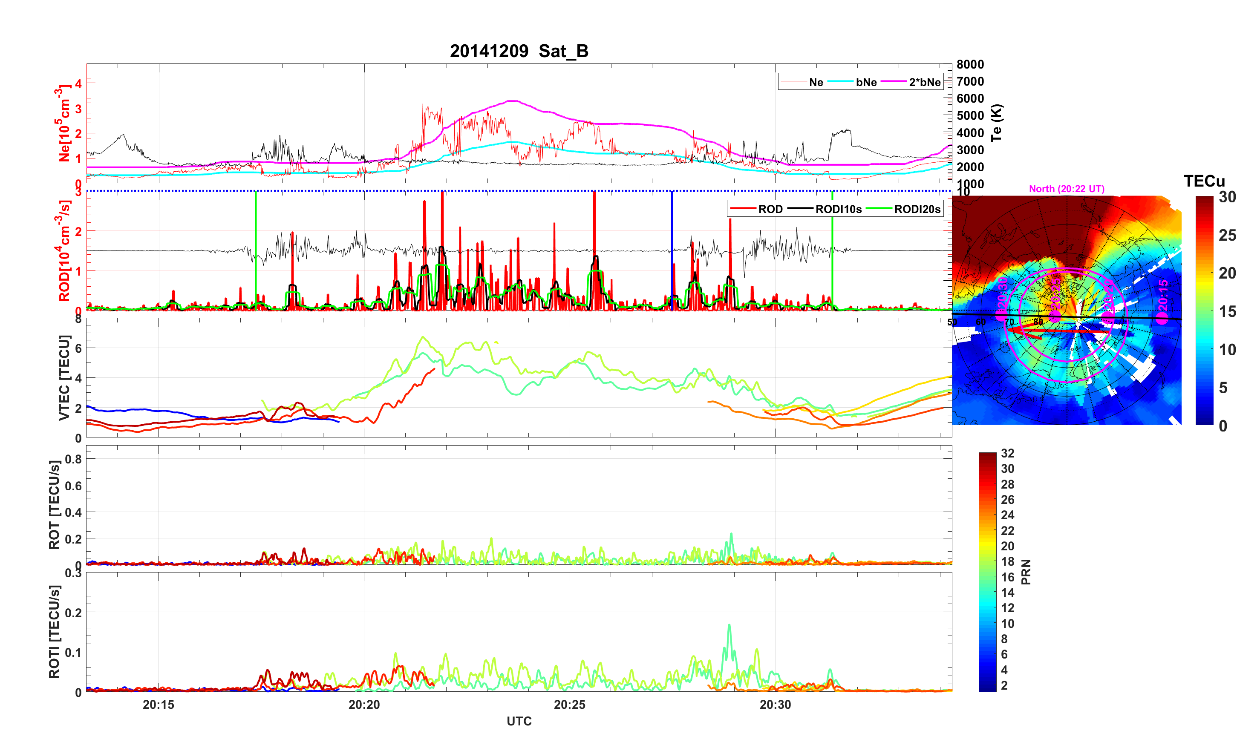Image resolution: width=1237 pixels, height=748 pixels.
Task: Click the Te (K) right axis label
Action: tap(996, 123)
